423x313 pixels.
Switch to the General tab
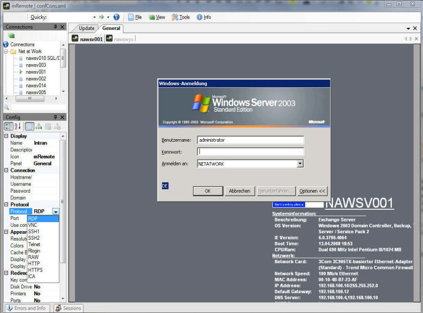[x=111, y=28]
